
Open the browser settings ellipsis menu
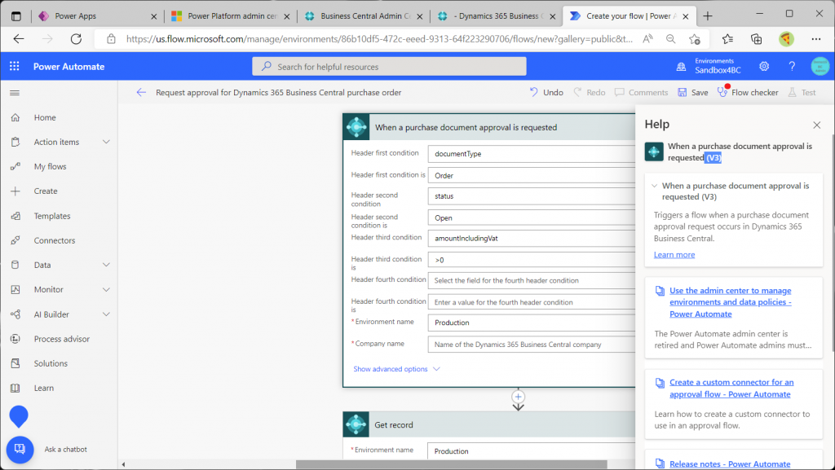pyautogui.click(x=816, y=39)
